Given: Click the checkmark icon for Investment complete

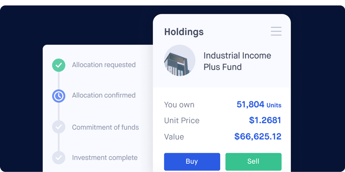Looking at the screenshot, I should click(x=59, y=158).
